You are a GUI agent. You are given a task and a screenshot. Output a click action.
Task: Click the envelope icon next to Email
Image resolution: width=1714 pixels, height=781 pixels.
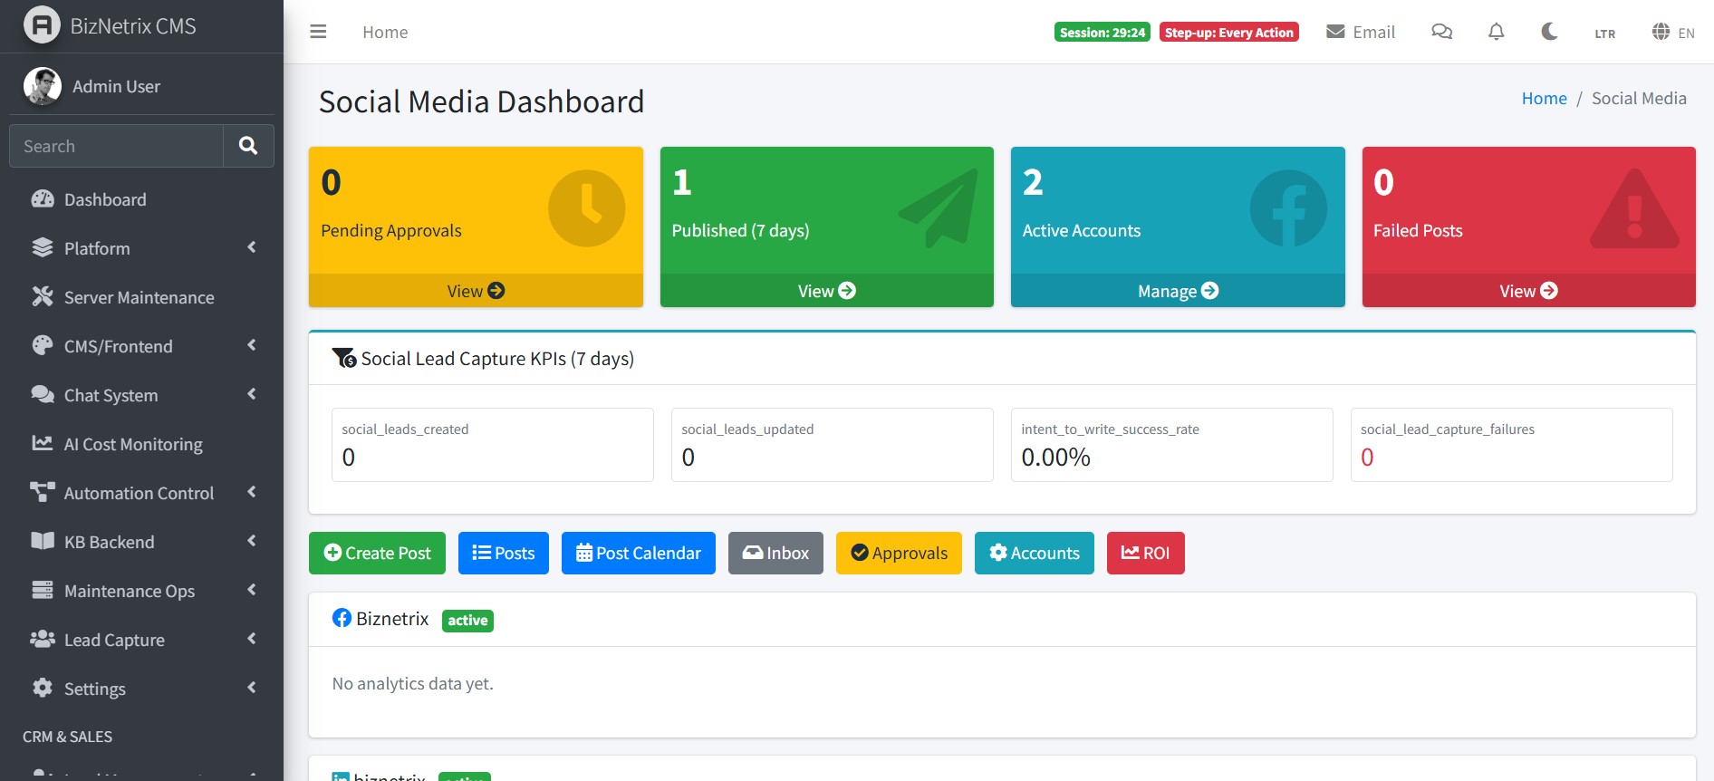[1335, 32]
